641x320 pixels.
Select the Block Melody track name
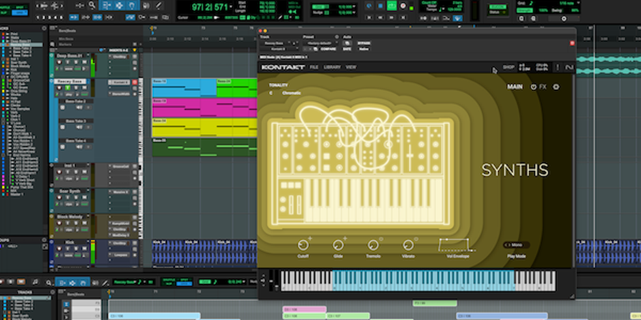point(70,217)
